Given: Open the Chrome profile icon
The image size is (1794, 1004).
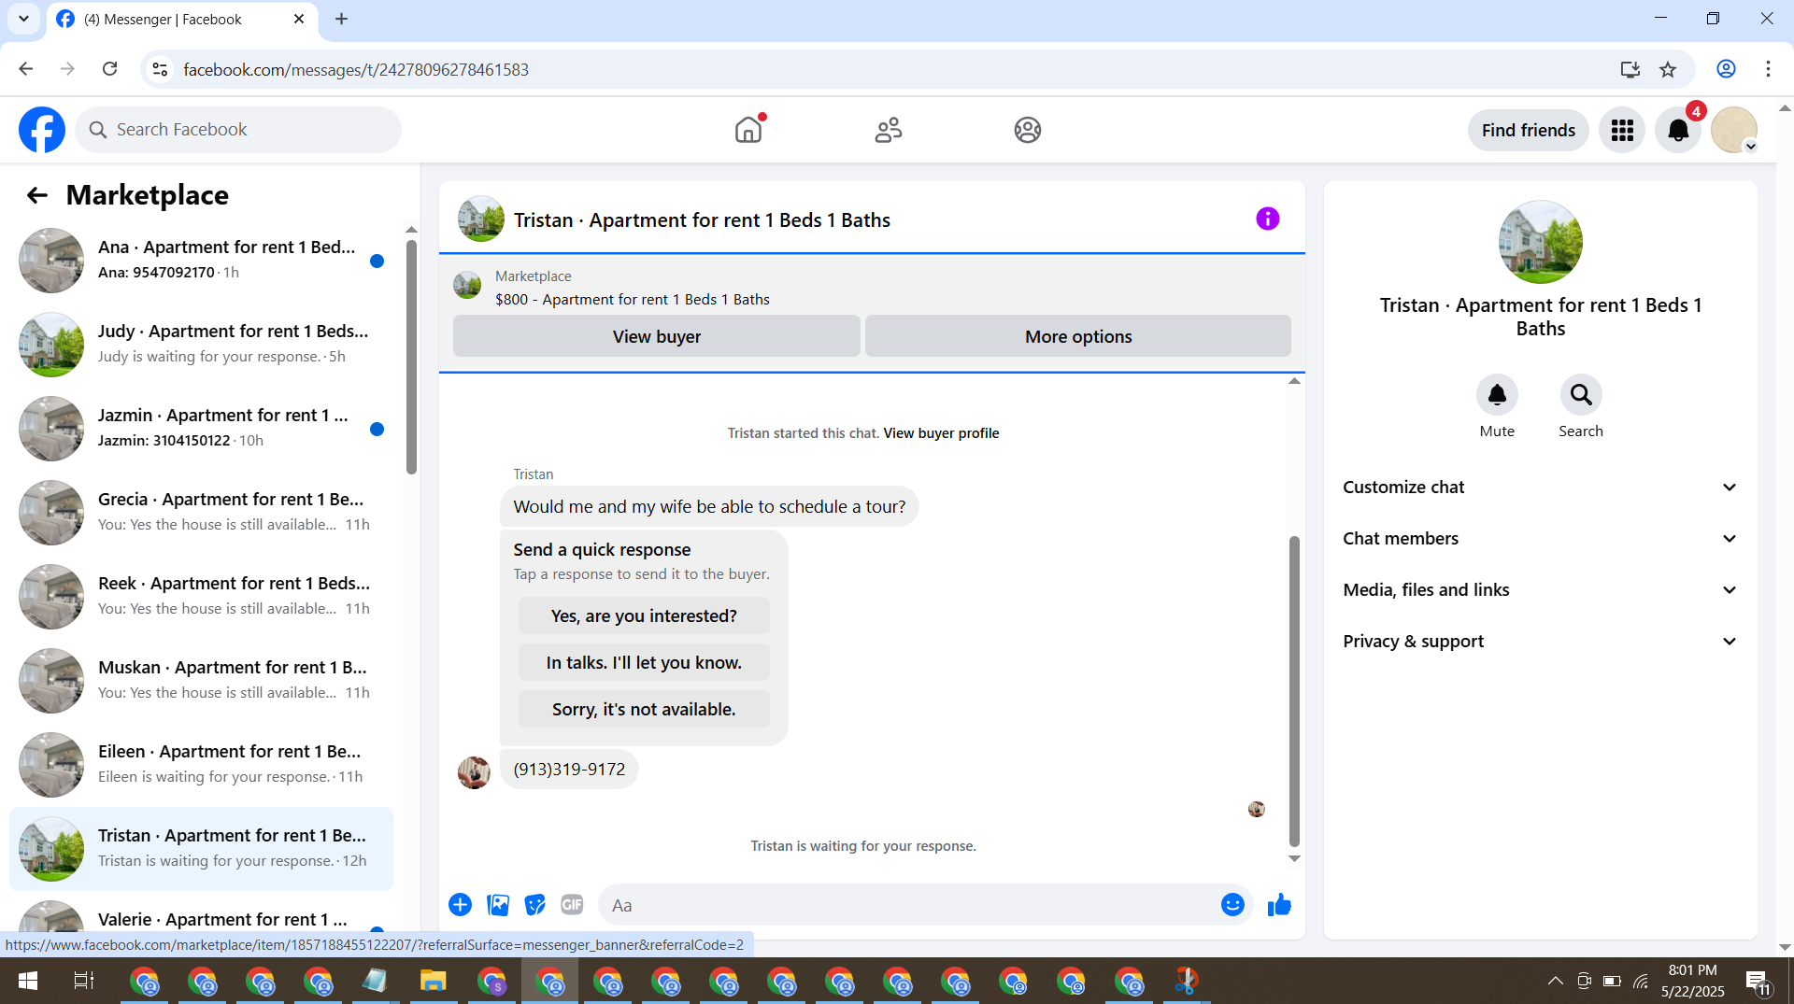Looking at the screenshot, I should 1726,69.
